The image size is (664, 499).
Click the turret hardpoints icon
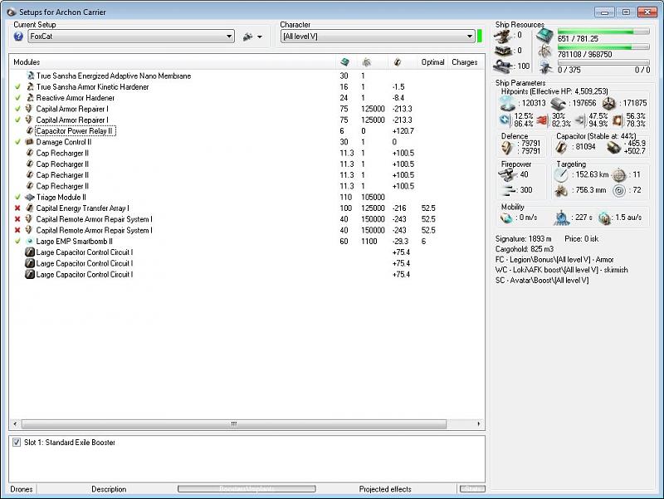click(x=504, y=36)
